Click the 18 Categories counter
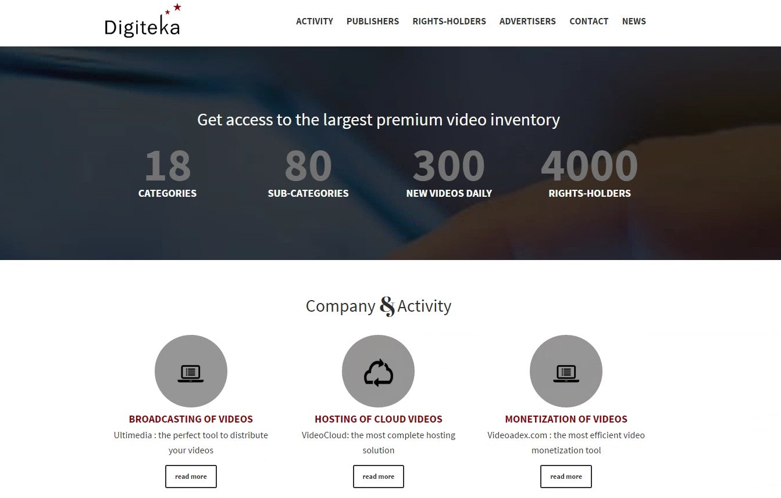The width and height of the screenshot is (781, 498). point(167,174)
